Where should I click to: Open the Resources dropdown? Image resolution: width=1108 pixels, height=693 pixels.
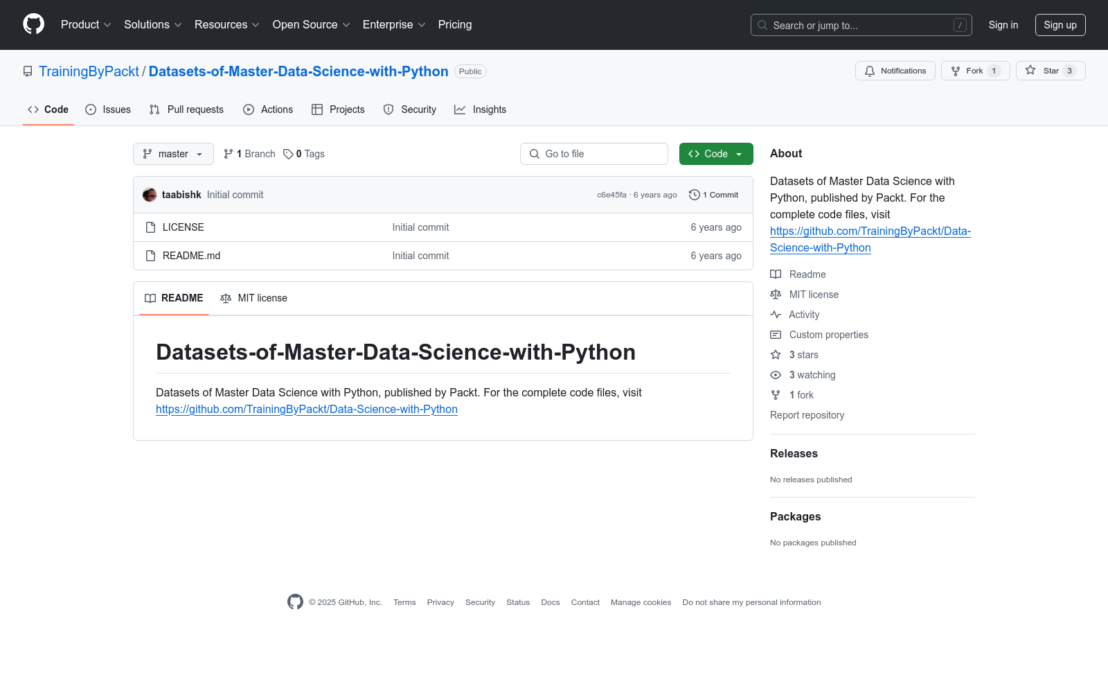(227, 25)
